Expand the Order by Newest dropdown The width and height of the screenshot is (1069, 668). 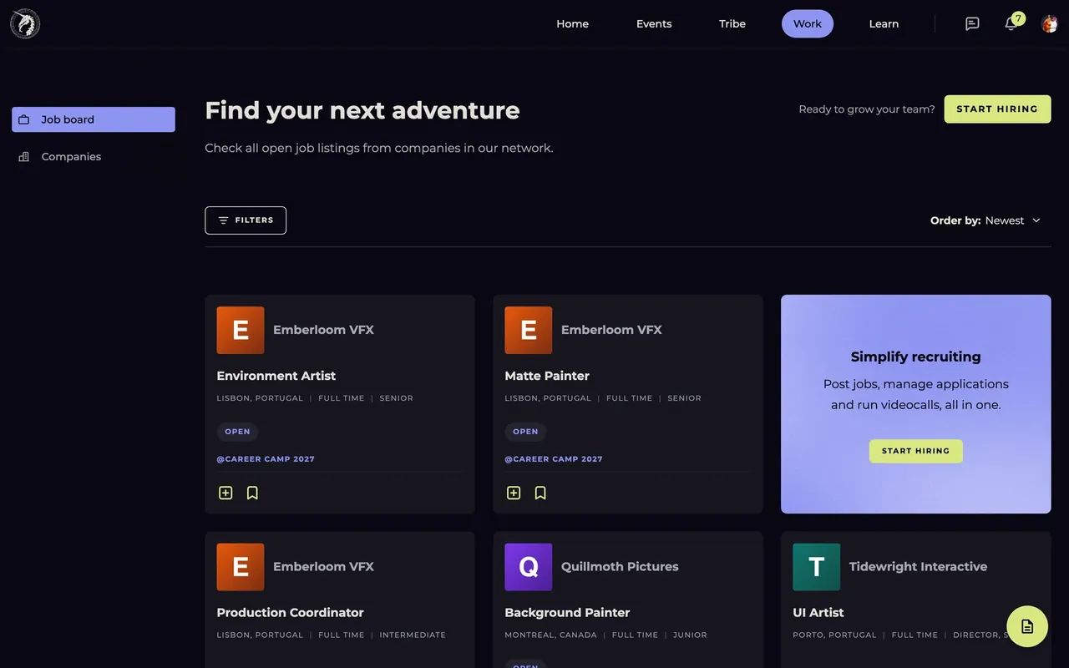(986, 220)
